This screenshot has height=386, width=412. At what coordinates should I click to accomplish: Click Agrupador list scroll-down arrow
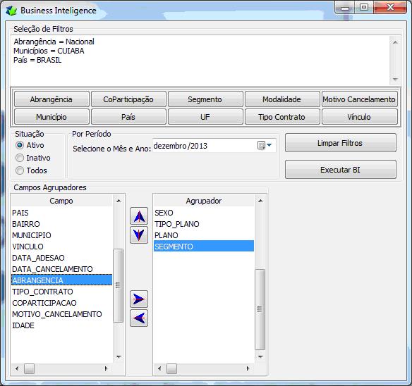pyautogui.click(x=260, y=356)
